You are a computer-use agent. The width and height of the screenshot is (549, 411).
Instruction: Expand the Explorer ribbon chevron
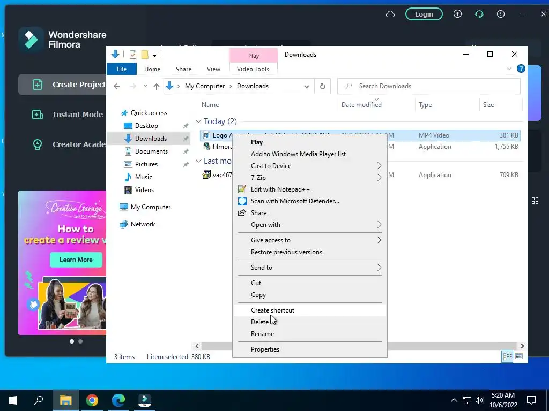click(509, 68)
